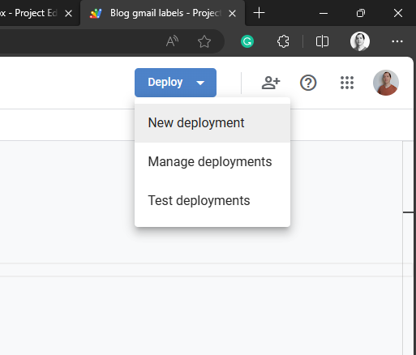Open Google account avatar
The image size is (416, 355).
point(386,83)
